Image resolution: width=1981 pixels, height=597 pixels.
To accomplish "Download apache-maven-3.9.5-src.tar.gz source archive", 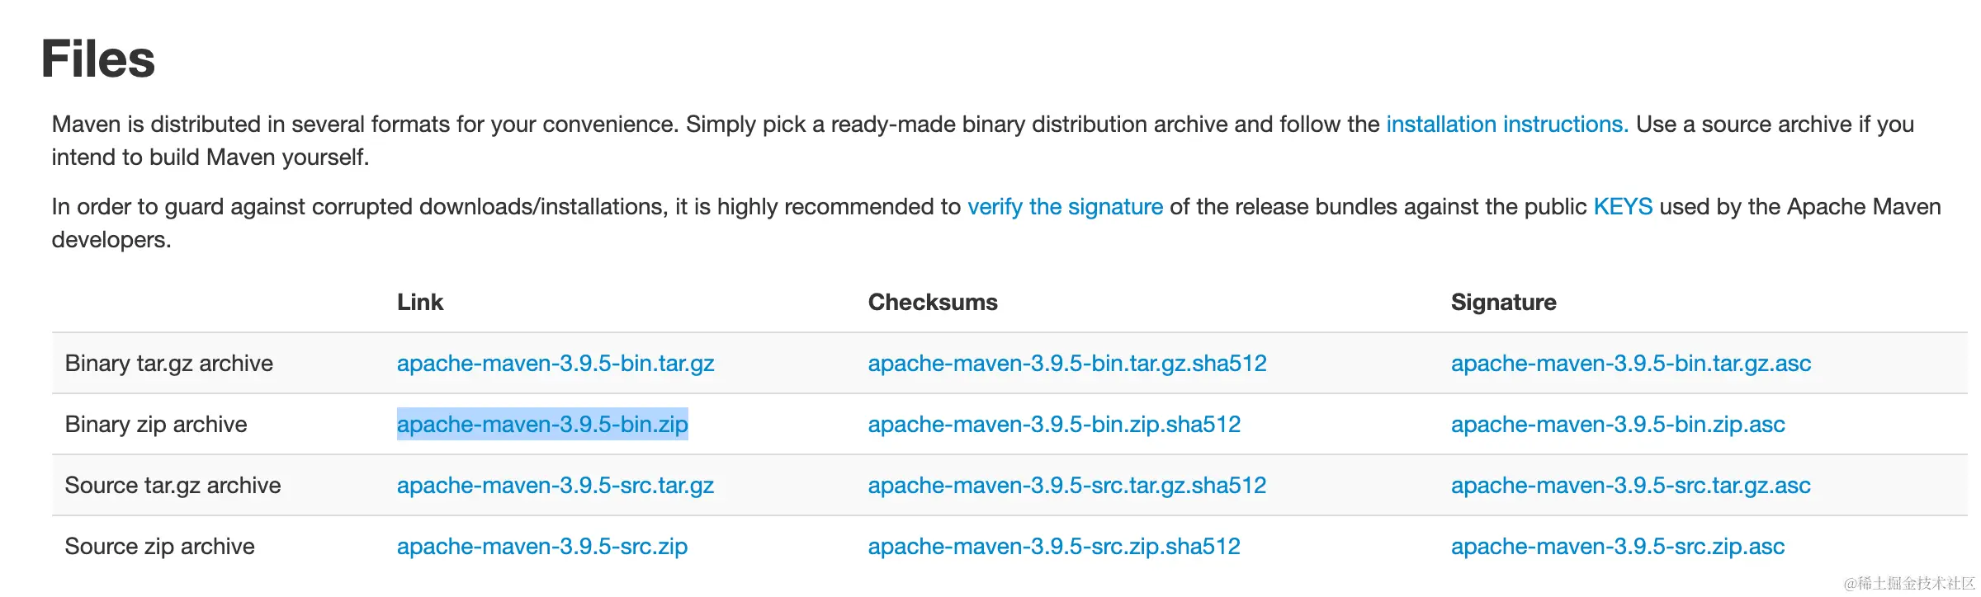I will 556,486.
